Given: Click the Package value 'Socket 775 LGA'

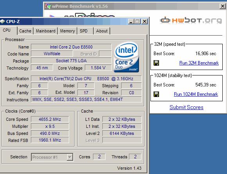Looking at the screenshot, I should [x=71, y=61].
